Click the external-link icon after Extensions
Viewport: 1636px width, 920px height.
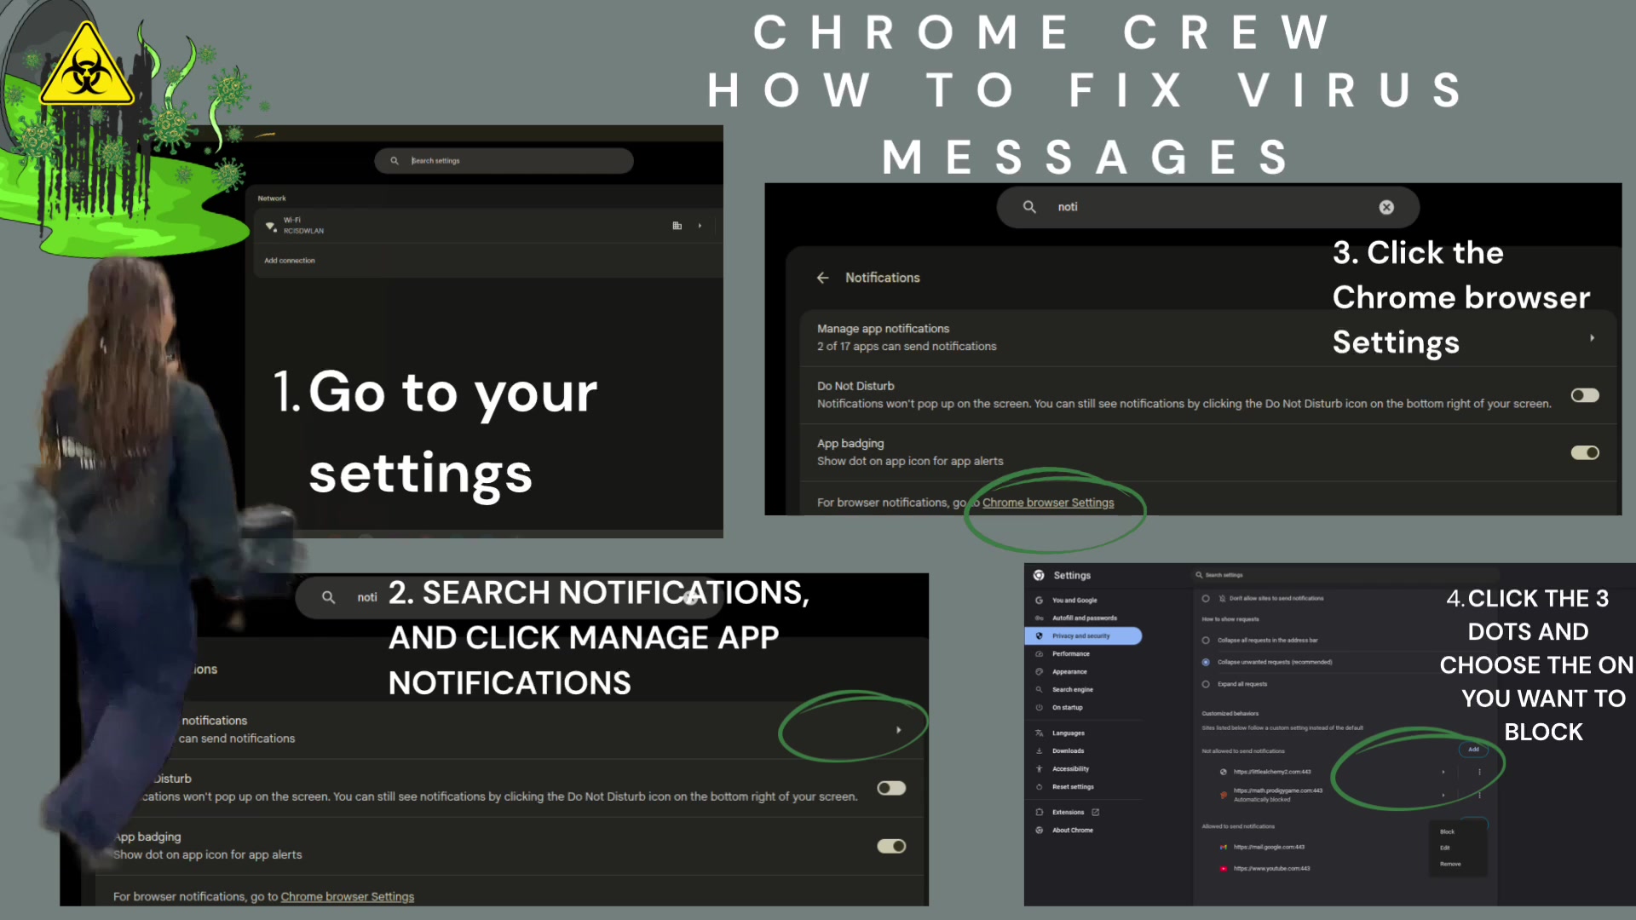[1095, 812]
